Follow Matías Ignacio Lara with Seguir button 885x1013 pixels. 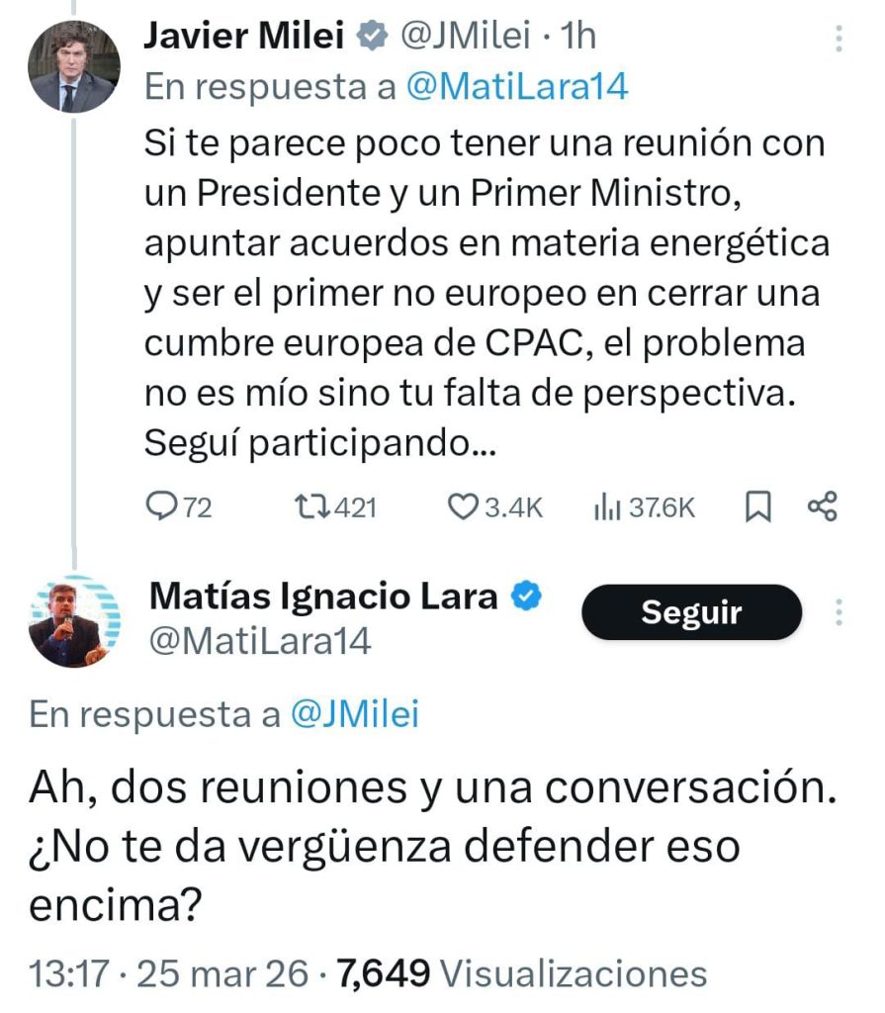691,612
